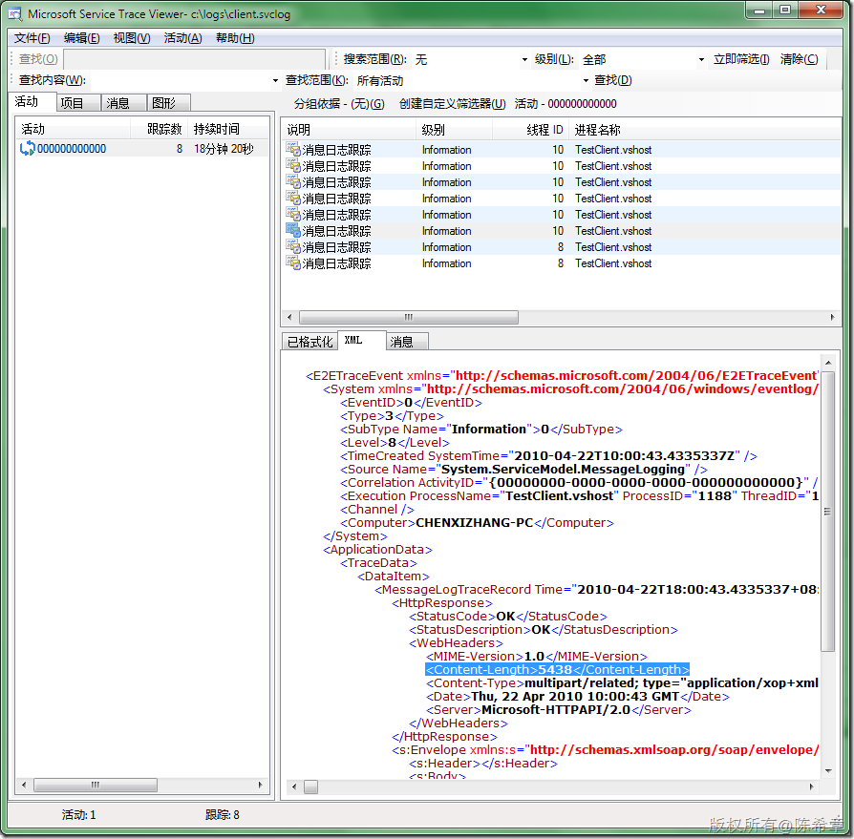The width and height of the screenshot is (854, 839).
Task: Click the XML pane vertical scrollbar thumb
Action: tap(828, 512)
